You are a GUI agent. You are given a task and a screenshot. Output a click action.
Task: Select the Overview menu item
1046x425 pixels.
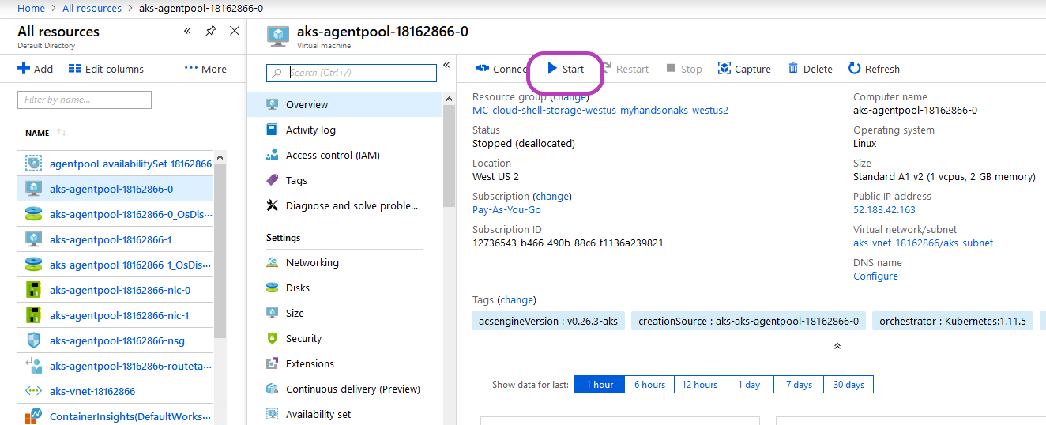click(x=344, y=104)
